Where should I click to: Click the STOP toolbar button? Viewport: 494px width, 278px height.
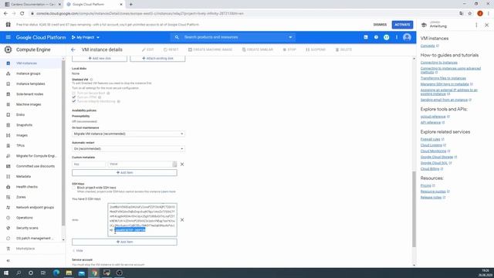pos(289,49)
